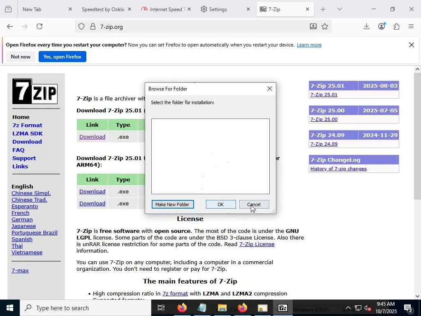421x316 pixels.
Task: Go back with the browser back arrow
Action: click(x=10, y=26)
